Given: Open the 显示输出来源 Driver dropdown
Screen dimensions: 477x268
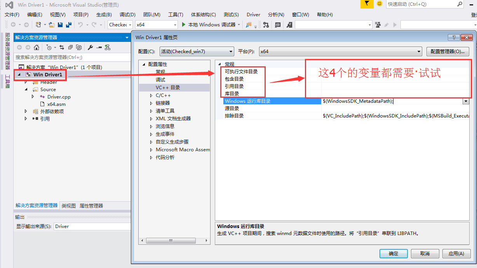Looking at the screenshot, I should [x=92, y=226].
